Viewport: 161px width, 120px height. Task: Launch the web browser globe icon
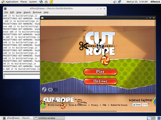pos(41,2)
